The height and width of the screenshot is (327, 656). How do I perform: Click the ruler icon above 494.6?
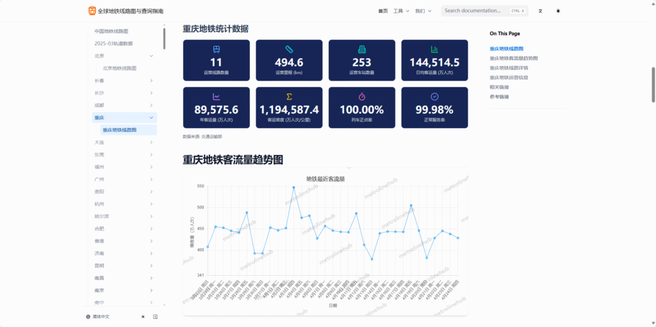click(x=289, y=49)
